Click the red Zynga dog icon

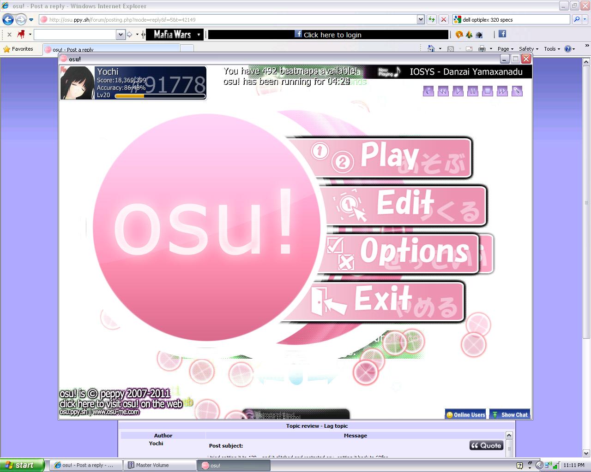tap(21, 34)
